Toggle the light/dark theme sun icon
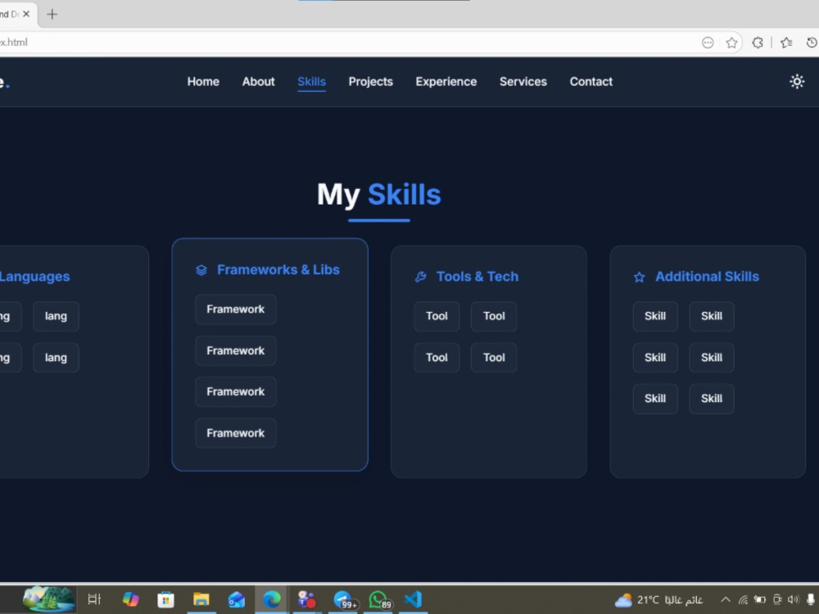Screen dimensions: 819x614 [797, 81]
